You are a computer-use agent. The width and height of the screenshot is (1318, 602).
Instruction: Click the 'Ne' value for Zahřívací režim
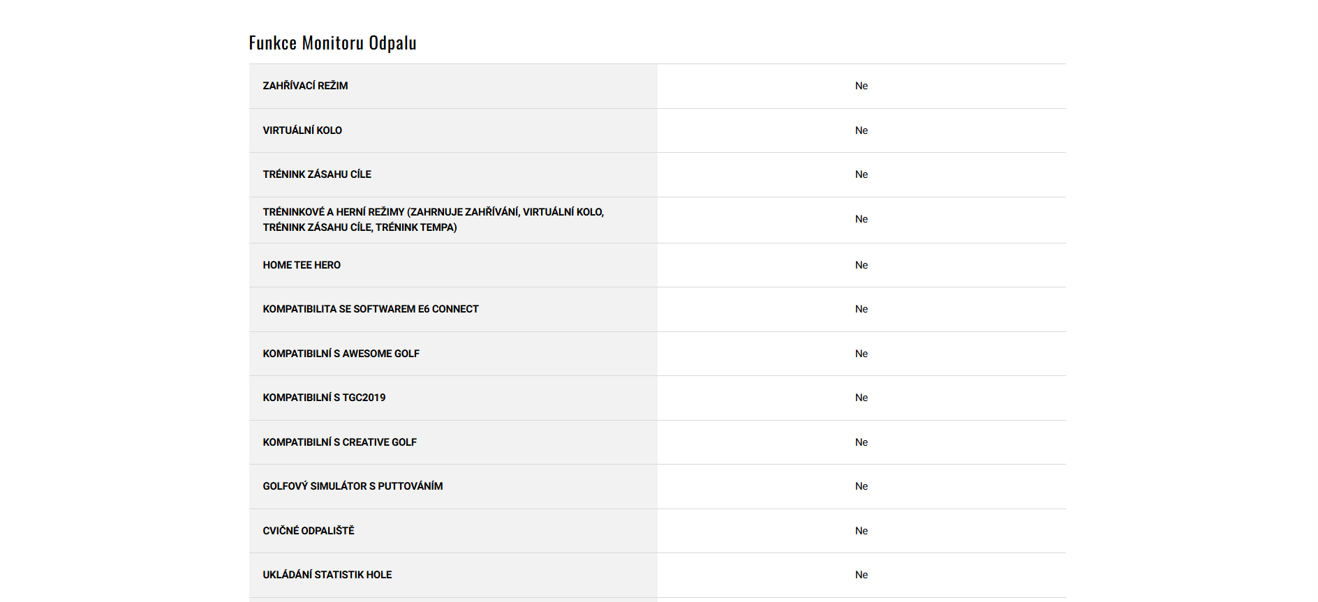tap(861, 86)
